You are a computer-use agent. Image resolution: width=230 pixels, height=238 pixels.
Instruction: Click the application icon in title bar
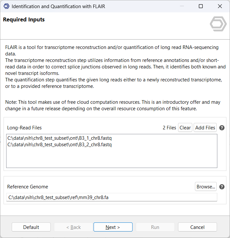click(x=6, y=6)
